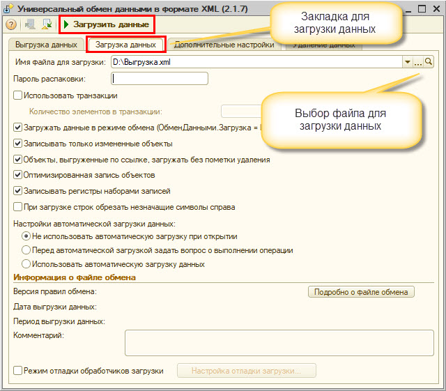Uncheck Записывать регистры наборами записей

click(x=17, y=190)
